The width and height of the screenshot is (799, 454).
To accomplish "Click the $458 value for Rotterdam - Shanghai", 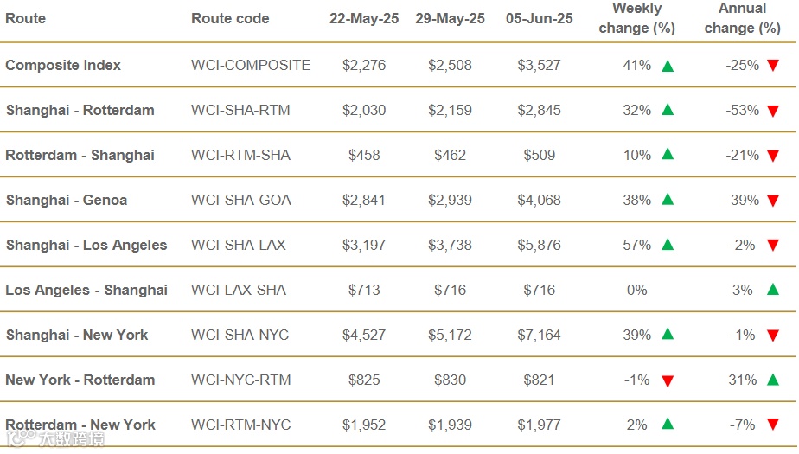I will pyautogui.click(x=364, y=155).
